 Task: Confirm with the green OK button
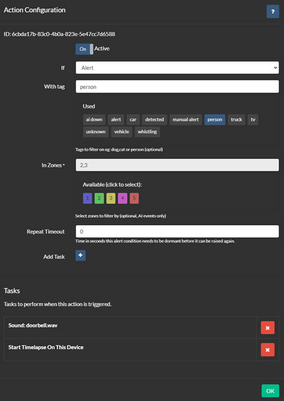(x=270, y=391)
